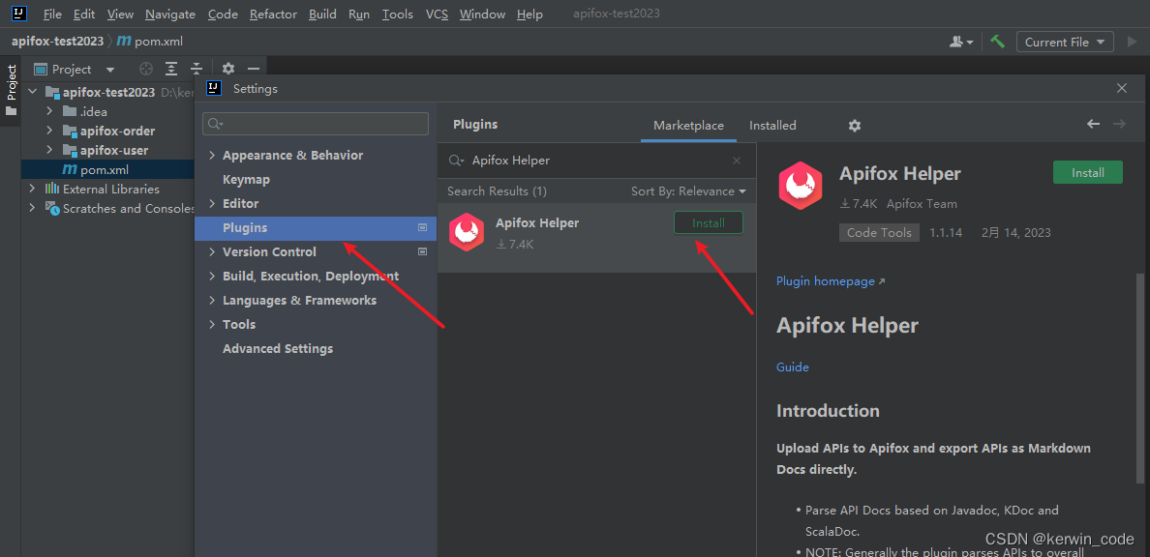Close the Settings dialog
This screenshot has width=1150, height=557.
click(1121, 89)
